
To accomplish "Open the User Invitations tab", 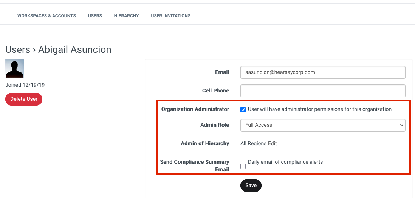I will [171, 16].
